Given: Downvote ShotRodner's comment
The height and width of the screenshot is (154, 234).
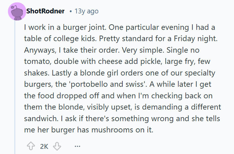Looking at the screenshot, I should pyautogui.click(x=56, y=146).
